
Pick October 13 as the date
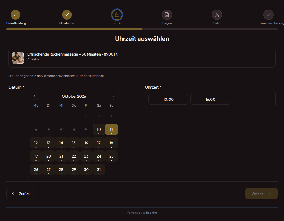pyautogui.click(x=49, y=143)
